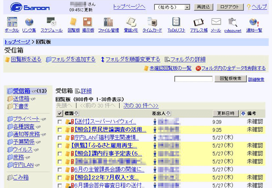Open the 回覧板 icon in top navigation

(x=74, y=22)
